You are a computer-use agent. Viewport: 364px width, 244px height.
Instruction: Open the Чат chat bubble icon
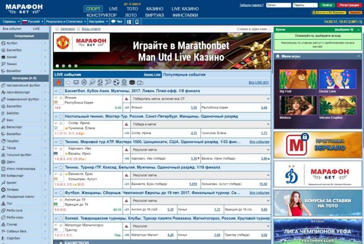click(113, 21)
